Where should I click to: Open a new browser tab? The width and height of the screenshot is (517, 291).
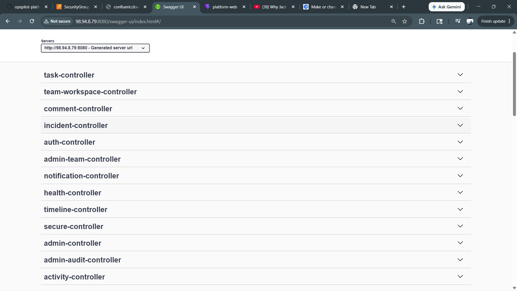coord(404,7)
